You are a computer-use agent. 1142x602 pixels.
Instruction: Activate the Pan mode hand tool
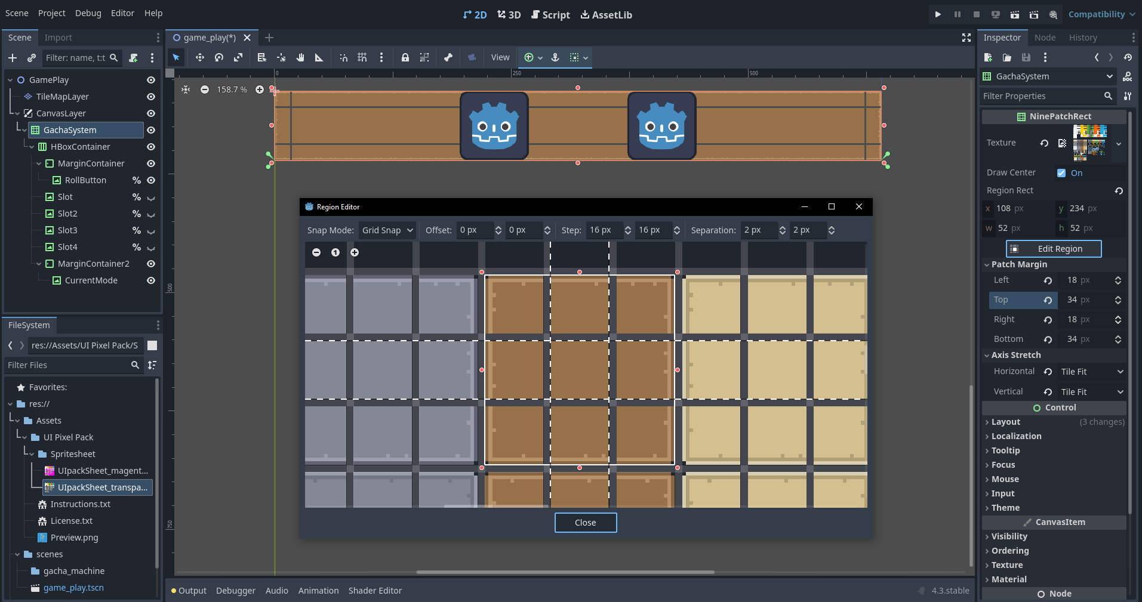(300, 58)
